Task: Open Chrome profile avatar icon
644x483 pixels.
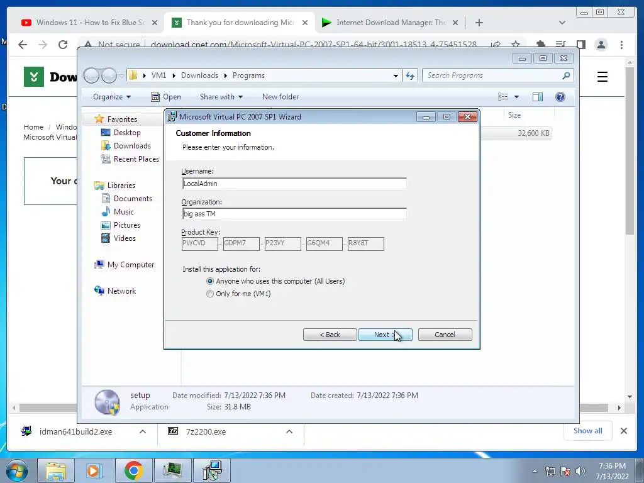Action: coord(601,45)
